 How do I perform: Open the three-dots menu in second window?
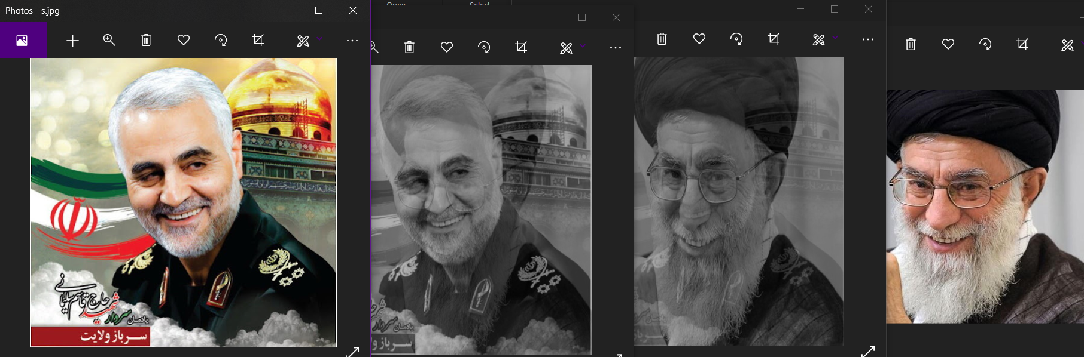pyautogui.click(x=616, y=48)
